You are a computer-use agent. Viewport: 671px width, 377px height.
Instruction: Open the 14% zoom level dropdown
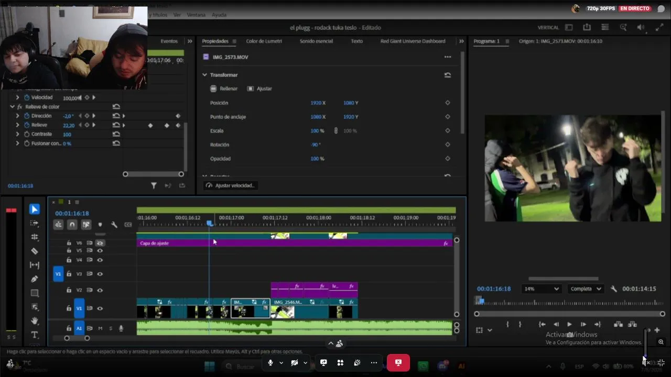(542, 289)
